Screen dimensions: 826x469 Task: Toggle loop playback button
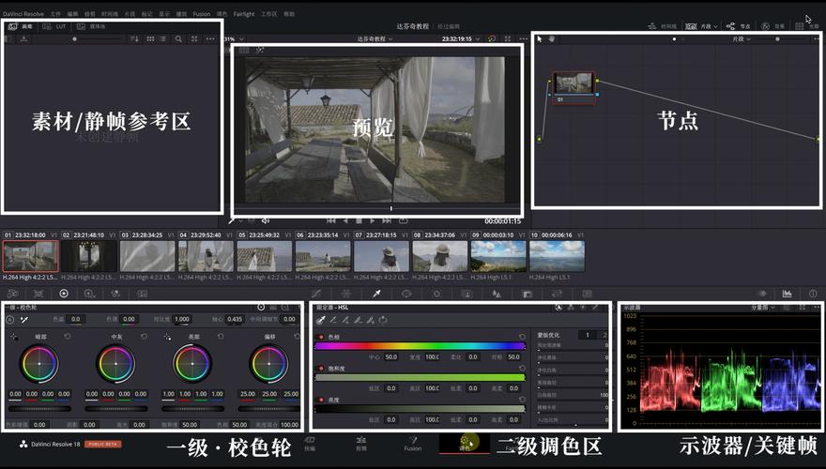403,221
